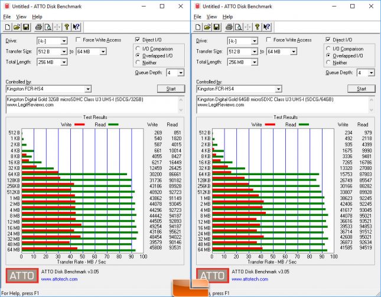Open Controlled by dropdown in right window
The height and width of the screenshot is (297, 381).
278,89
